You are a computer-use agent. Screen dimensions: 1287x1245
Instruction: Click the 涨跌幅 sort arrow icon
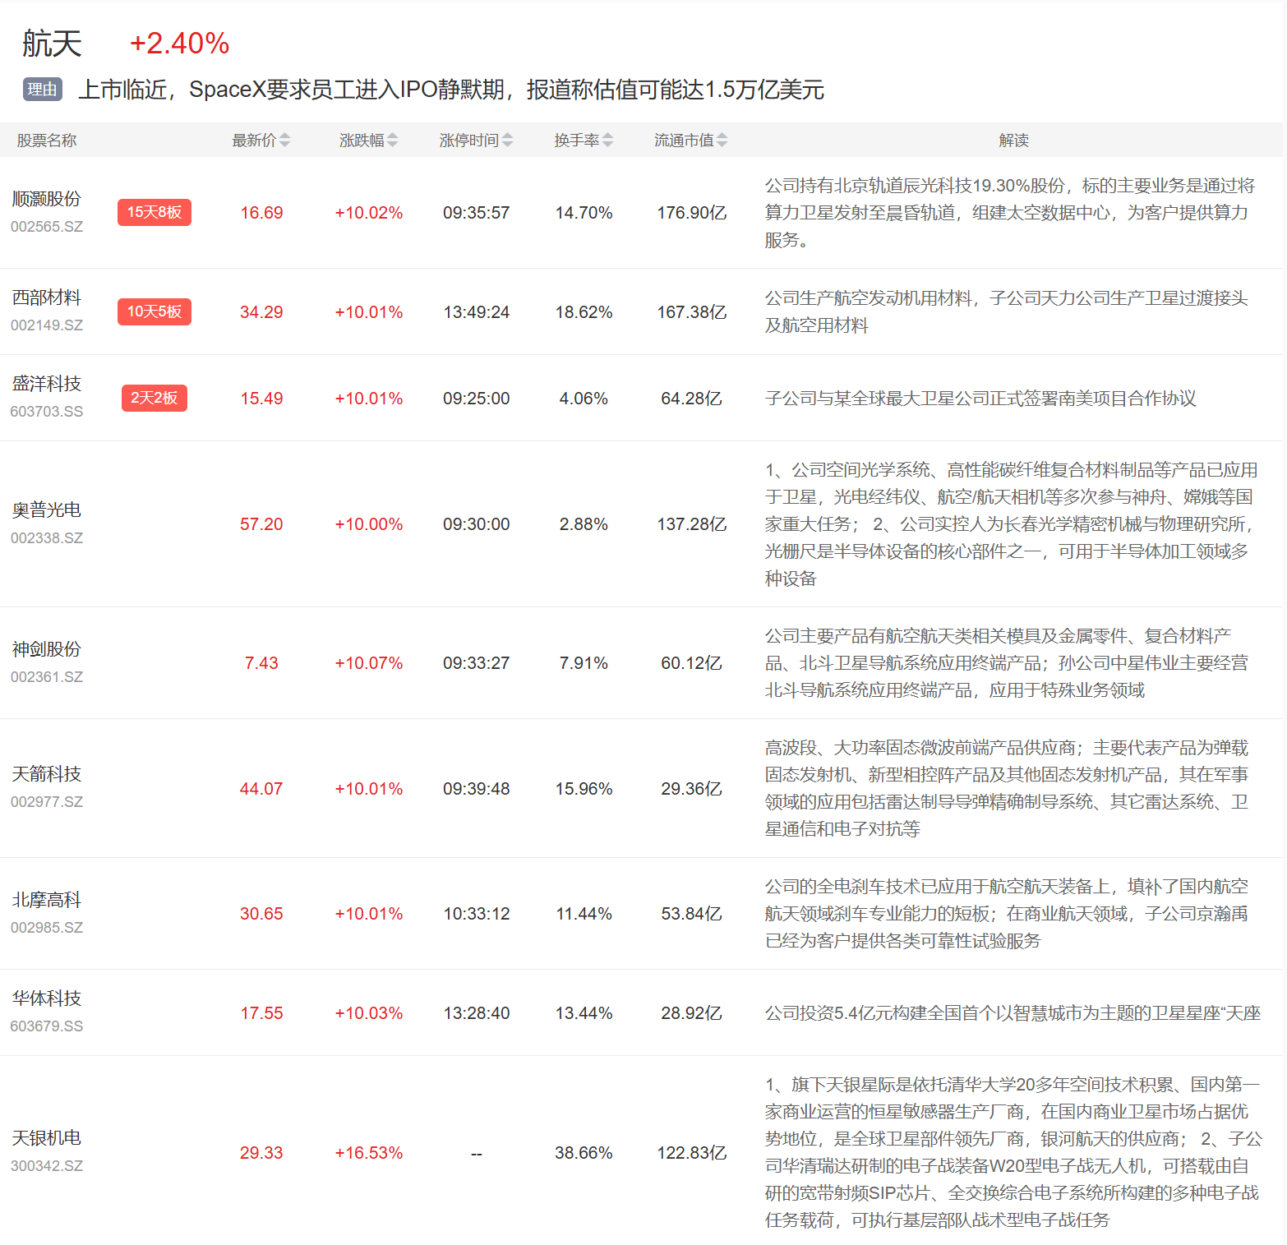(392, 141)
